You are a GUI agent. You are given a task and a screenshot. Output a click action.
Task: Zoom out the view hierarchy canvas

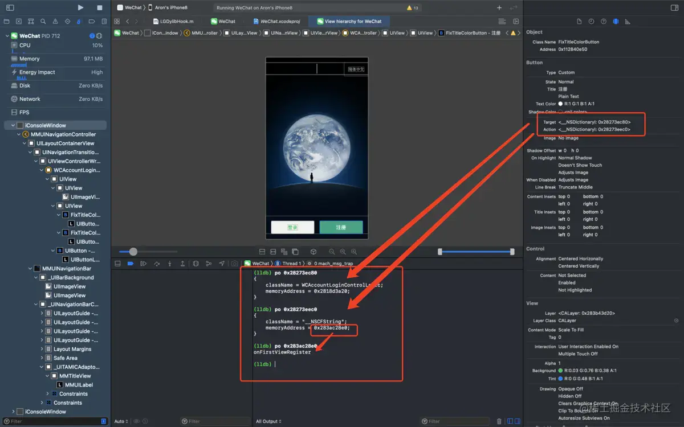[x=332, y=252]
